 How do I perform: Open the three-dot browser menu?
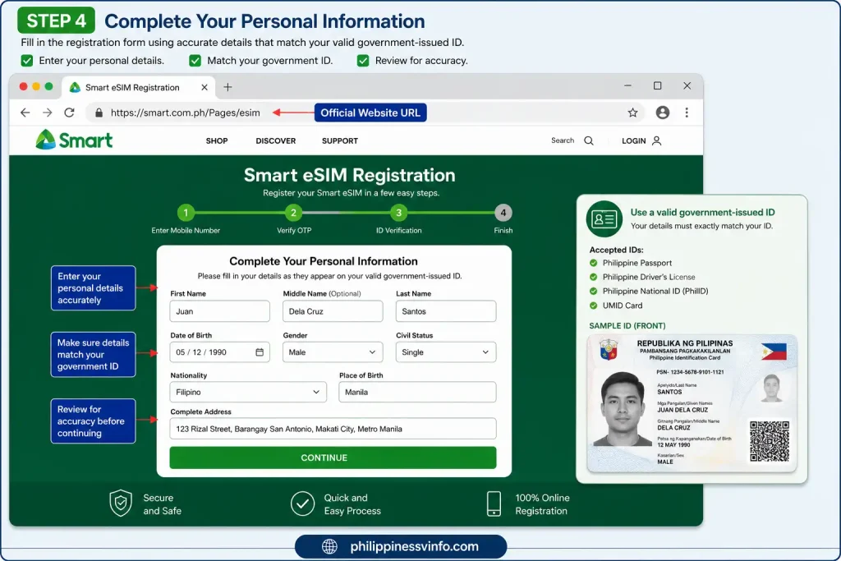[687, 113]
